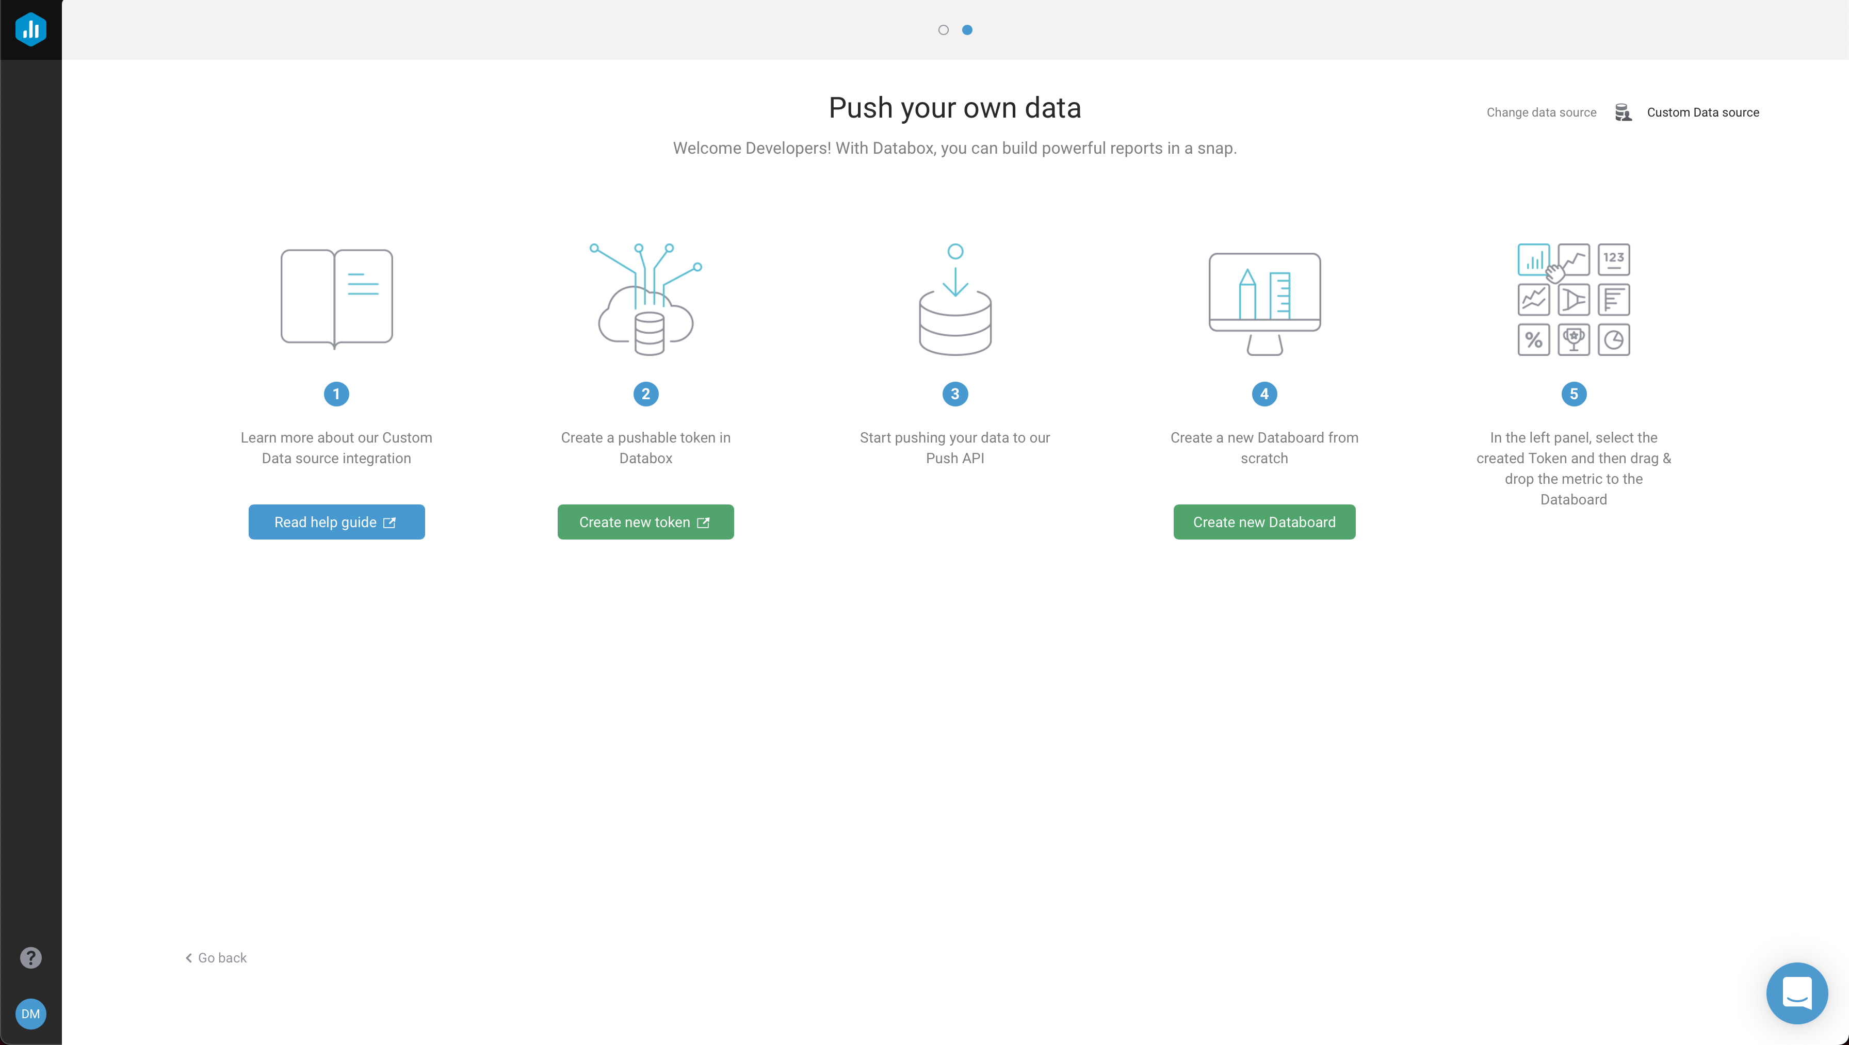Click the external link icon on Read help guide
1849x1045 pixels.
389,522
